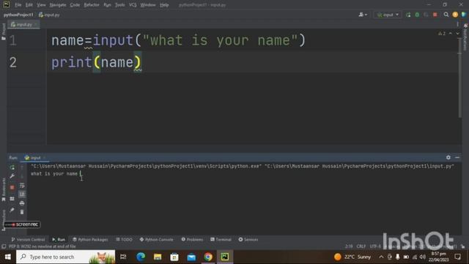Run the input configuration from toolbar
This screenshot has width=469, height=264.
pyautogui.click(x=408, y=15)
